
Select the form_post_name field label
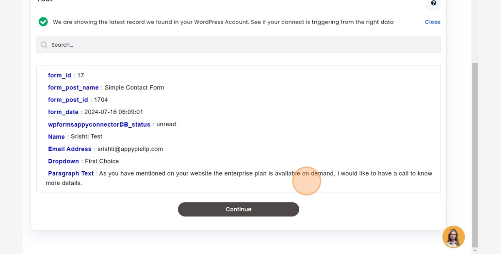[73, 87]
